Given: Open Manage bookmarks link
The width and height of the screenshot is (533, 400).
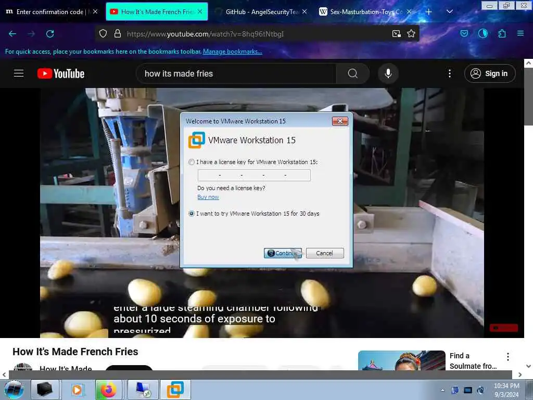Looking at the screenshot, I should pos(233,52).
